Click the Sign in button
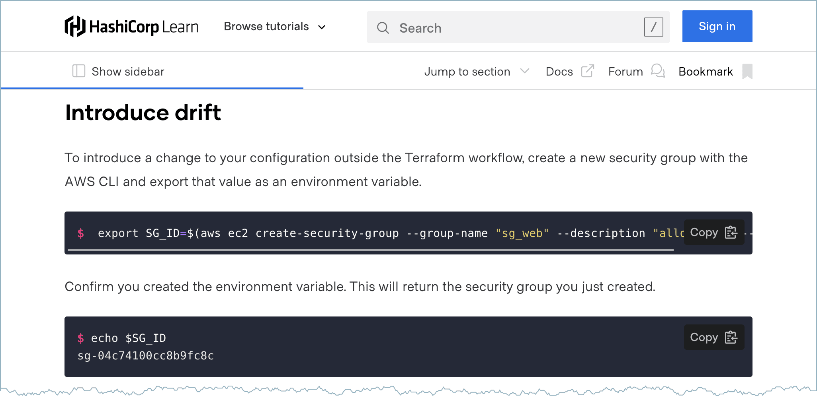The width and height of the screenshot is (817, 396). point(717,26)
